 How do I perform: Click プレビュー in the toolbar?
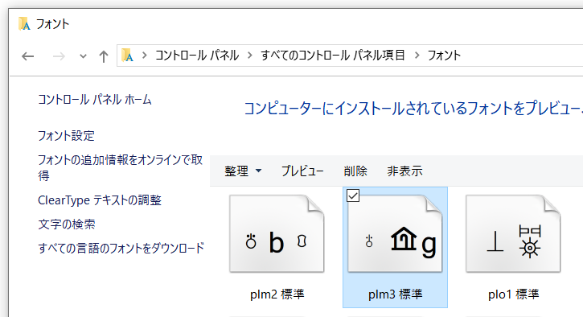click(302, 171)
